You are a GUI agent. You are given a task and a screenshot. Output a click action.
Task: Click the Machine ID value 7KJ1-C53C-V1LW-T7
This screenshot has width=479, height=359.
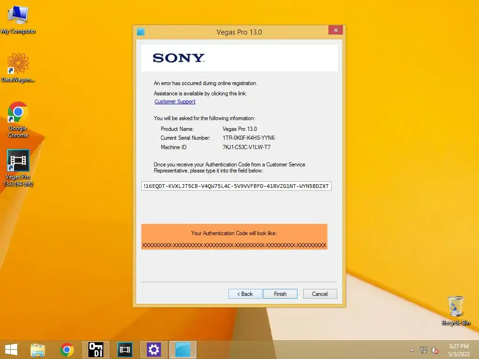(x=246, y=147)
